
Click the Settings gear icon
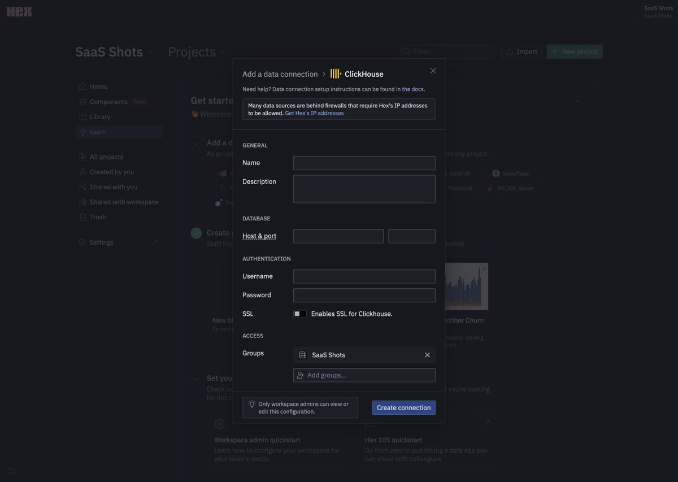82,242
